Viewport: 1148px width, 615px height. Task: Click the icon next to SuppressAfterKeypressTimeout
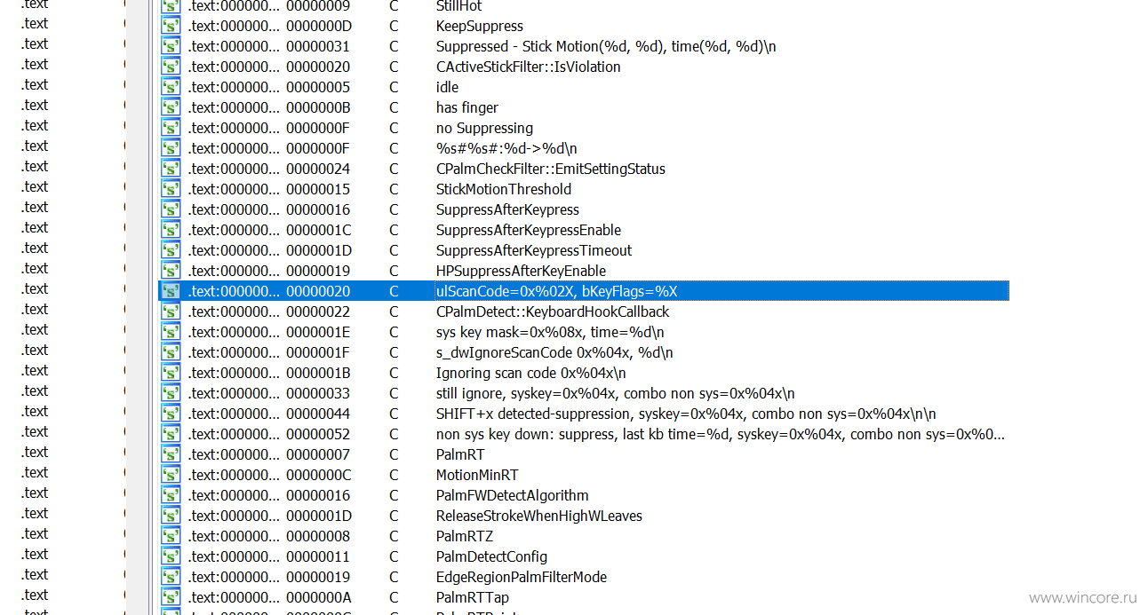tap(170, 250)
